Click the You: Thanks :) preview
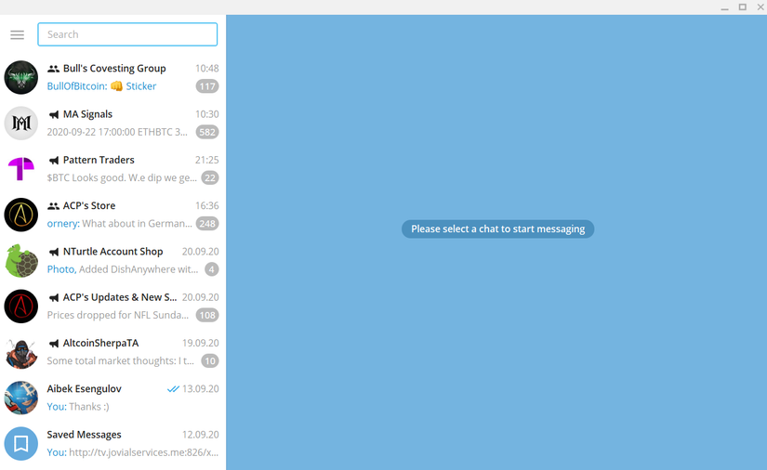767x470 pixels. pyautogui.click(x=78, y=407)
